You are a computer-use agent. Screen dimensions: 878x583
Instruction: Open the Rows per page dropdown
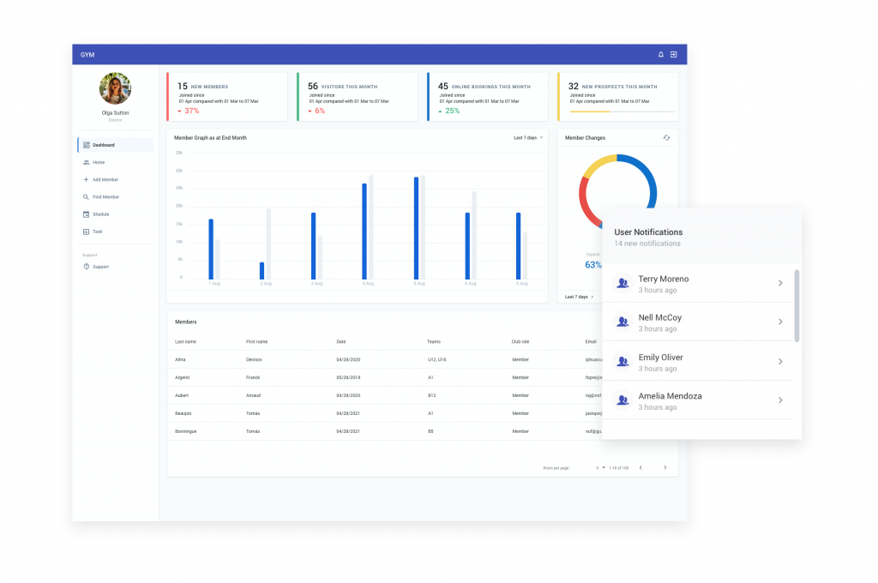[x=599, y=467]
